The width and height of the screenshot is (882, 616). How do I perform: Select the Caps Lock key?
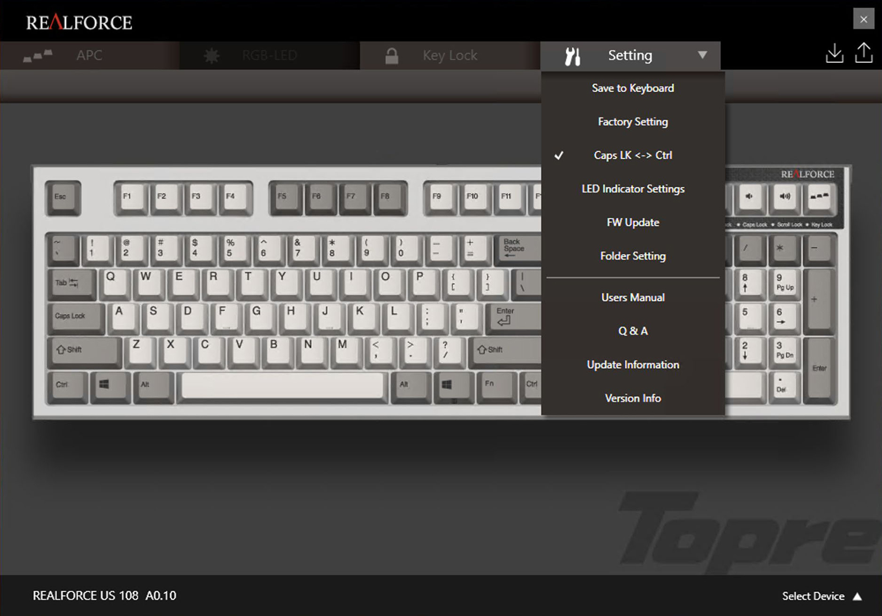point(77,318)
